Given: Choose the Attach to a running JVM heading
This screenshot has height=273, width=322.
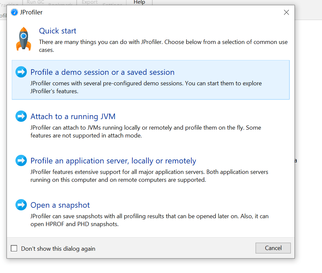Looking at the screenshot, I should tap(73, 116).
